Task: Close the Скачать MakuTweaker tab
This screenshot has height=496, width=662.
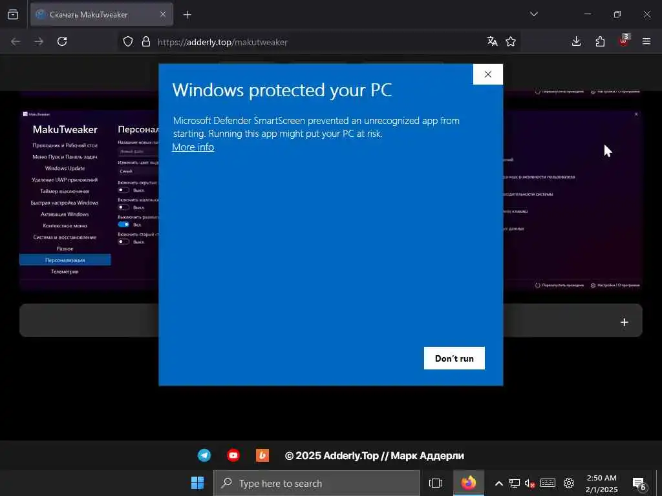Action: 163,14
